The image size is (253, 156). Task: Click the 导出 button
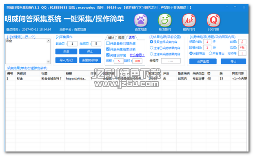pos(233,62)
